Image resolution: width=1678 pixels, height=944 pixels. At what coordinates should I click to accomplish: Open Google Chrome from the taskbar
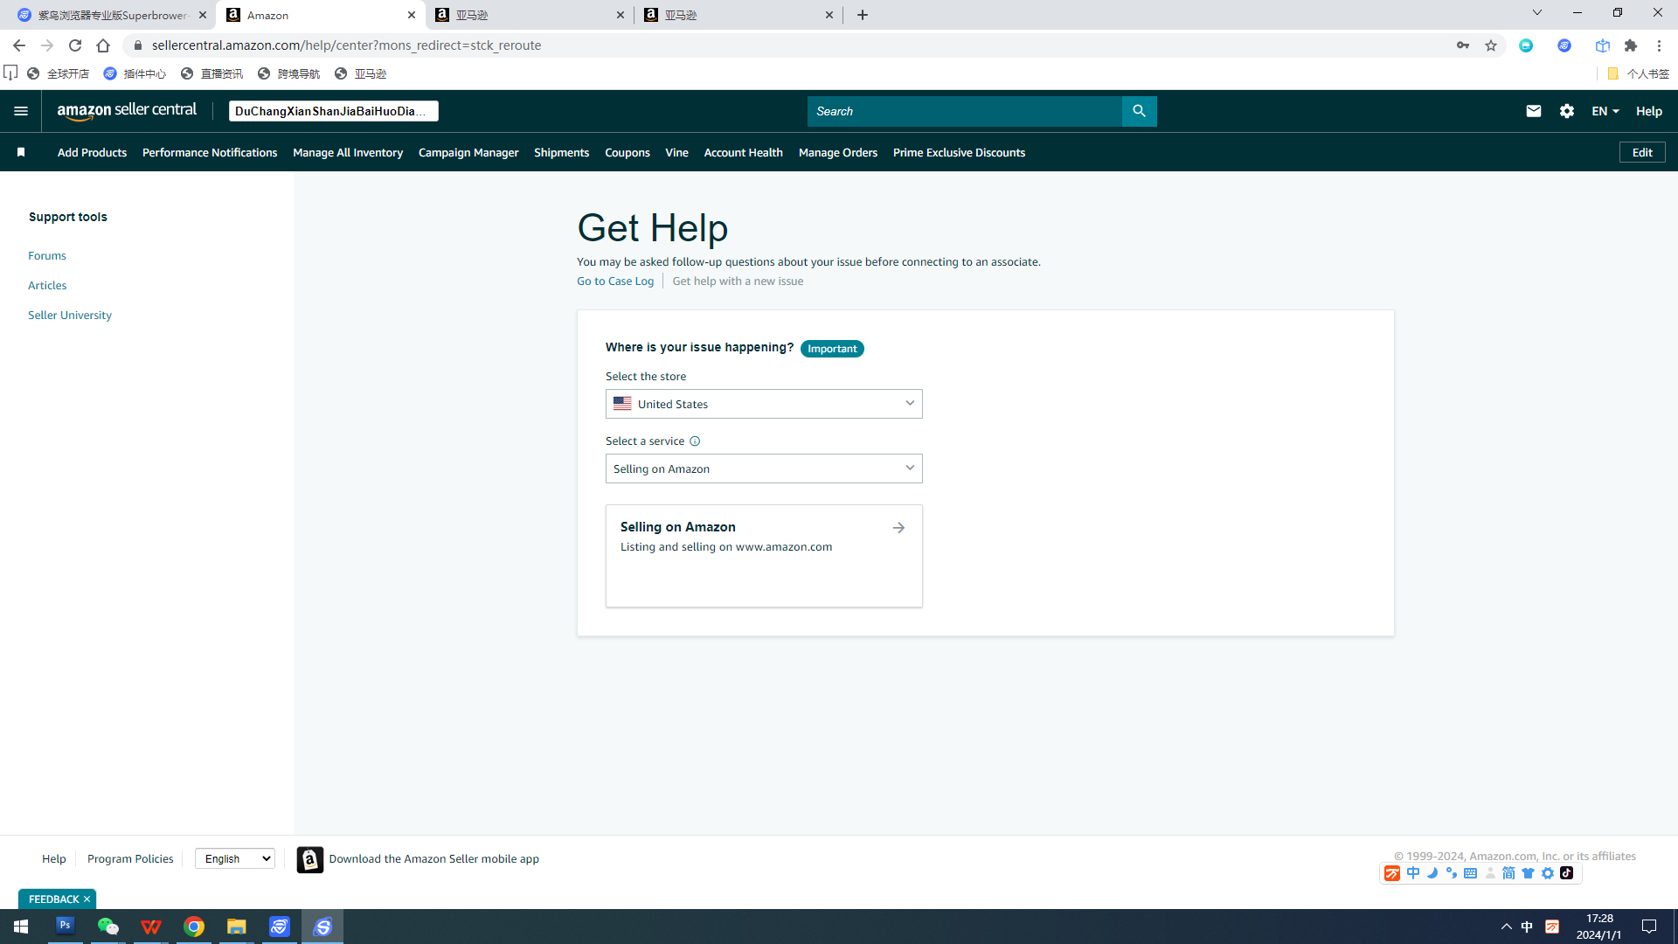click(x=194, y=926)
